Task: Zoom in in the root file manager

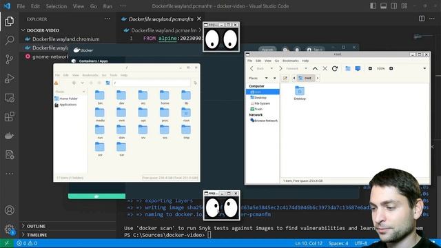Action: pos(391,69)
